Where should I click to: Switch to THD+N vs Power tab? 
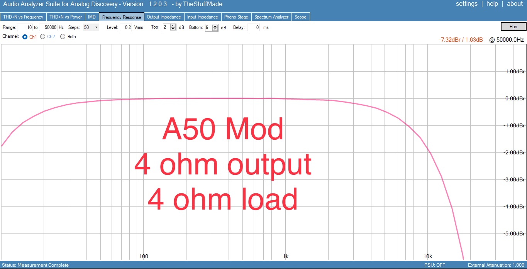(66, 17)
